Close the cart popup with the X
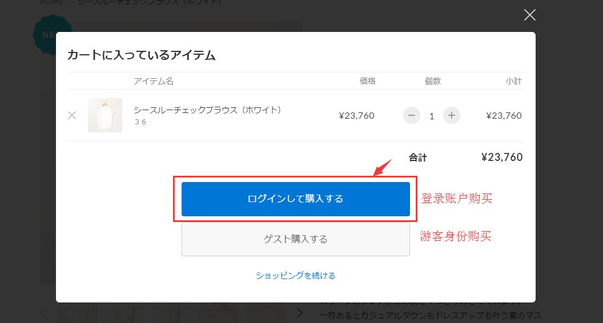 click(x=529, y=15)
